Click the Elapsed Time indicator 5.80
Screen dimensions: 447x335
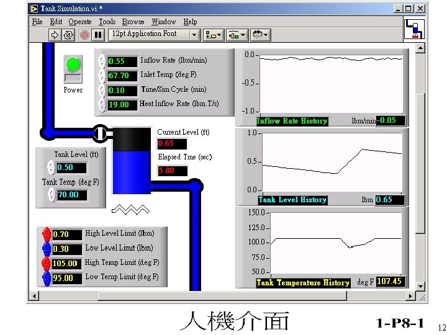(x=173, y=171)
